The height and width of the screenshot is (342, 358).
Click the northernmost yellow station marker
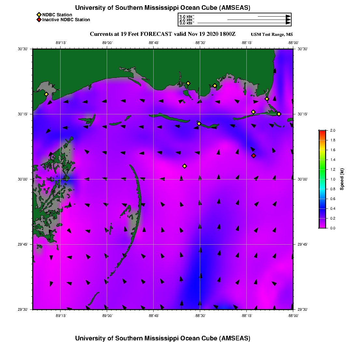point(188,83)
